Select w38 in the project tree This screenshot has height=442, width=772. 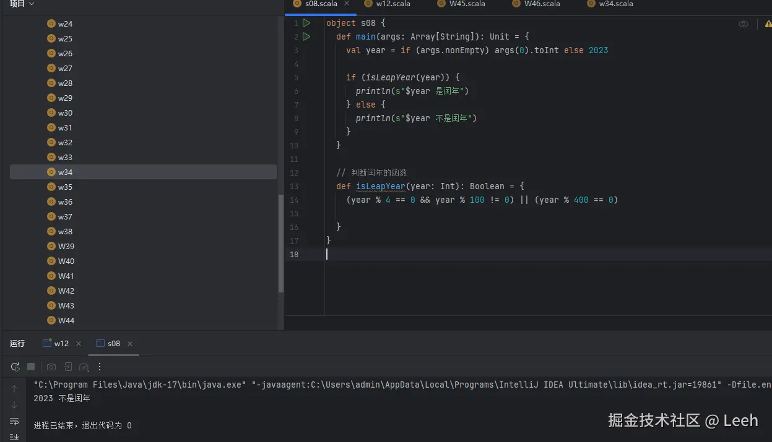[x=143, y=231]
